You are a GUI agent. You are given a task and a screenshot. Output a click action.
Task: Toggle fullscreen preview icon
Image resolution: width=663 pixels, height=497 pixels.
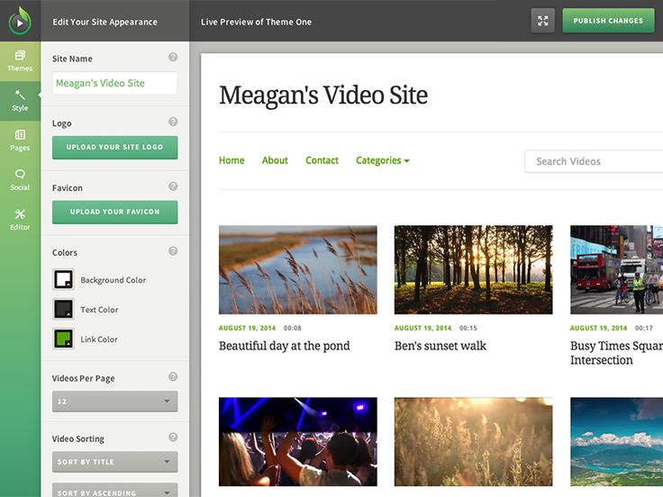pos(543,21)
